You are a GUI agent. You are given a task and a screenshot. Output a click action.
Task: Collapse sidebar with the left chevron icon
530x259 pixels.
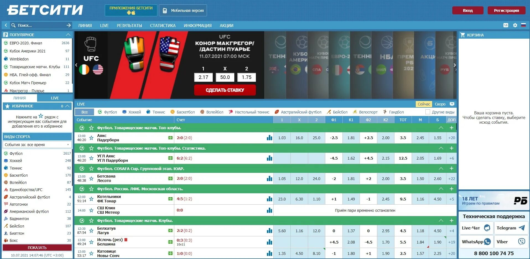6,25
